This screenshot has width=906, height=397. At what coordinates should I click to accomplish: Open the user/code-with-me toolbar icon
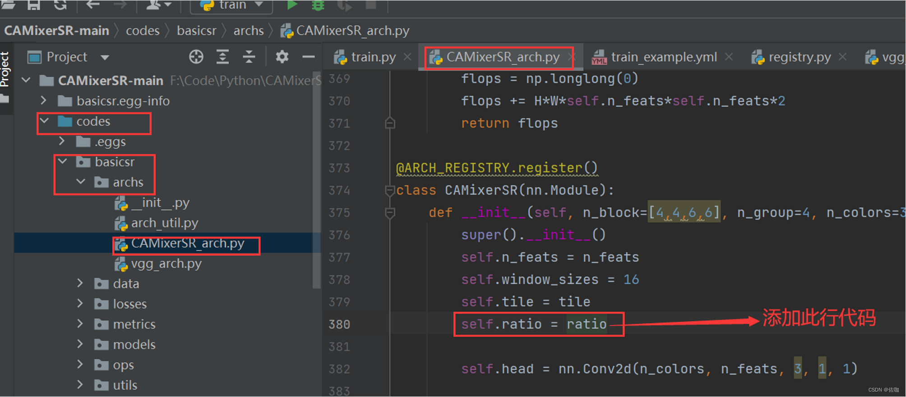coord(158,5)
